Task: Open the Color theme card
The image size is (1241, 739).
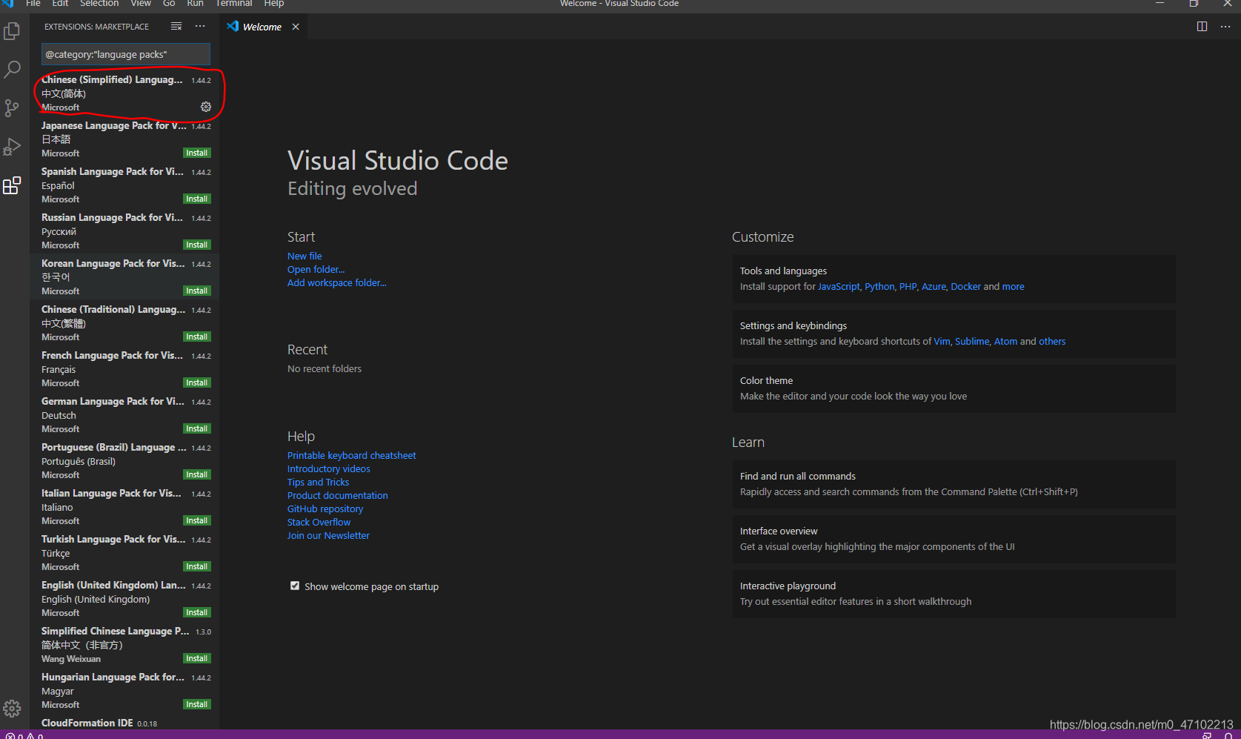Action: [954, 388]
